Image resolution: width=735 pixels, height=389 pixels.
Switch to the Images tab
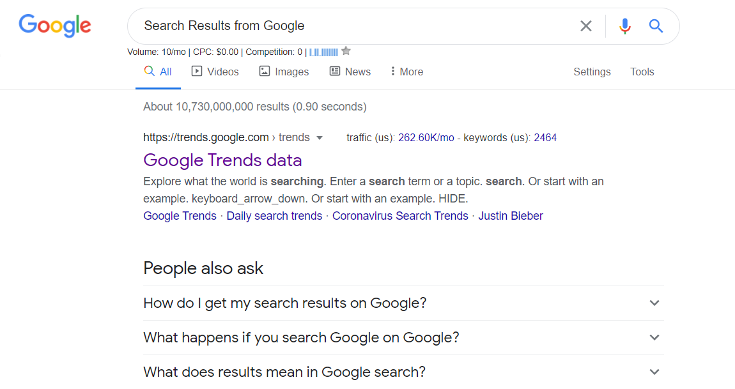point(284,72)
